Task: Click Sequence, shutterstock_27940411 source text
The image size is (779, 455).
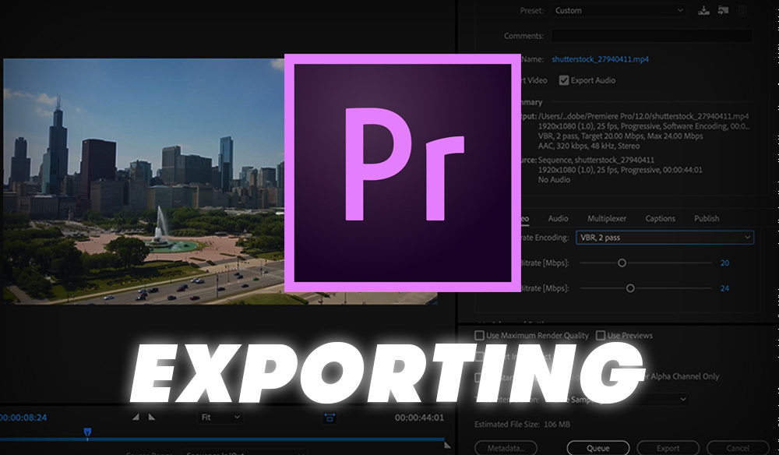Action: (x=596, y=160)
